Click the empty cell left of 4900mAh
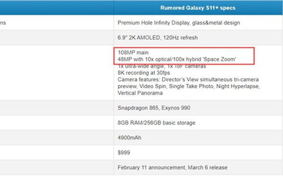Screen dimensions: 283x176 pos(57,137)
